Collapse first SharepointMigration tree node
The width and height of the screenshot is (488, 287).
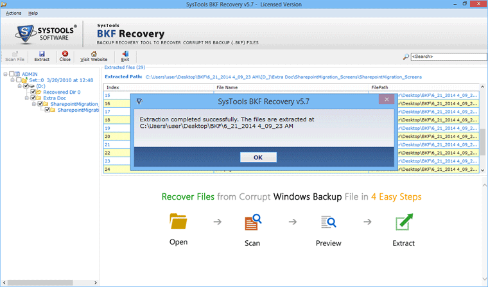[x=34, y=104]
